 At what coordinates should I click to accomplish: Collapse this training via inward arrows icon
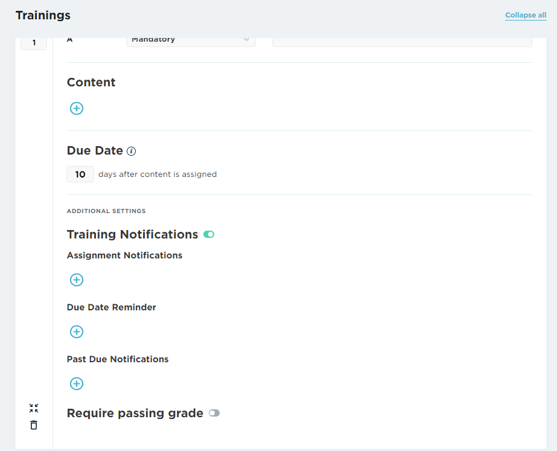[34, 408]
